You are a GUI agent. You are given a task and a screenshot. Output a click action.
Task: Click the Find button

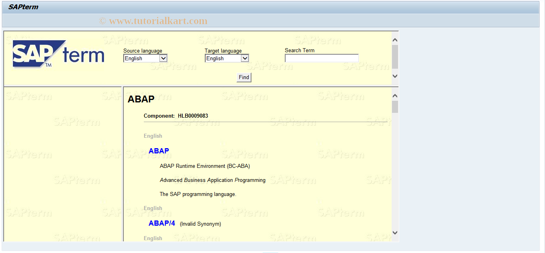pyautogui.click(x=244, y=77)
